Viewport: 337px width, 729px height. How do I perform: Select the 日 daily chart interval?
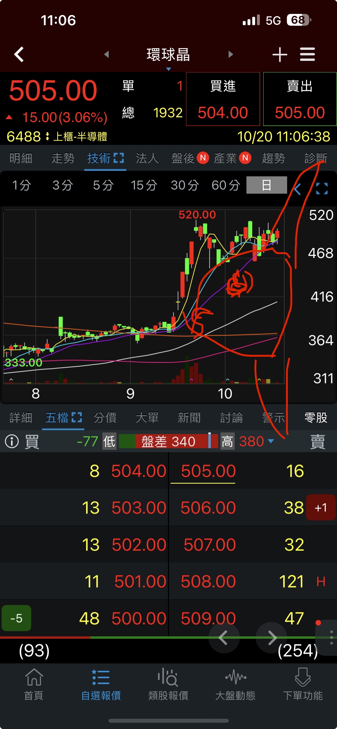click(267, 185)
